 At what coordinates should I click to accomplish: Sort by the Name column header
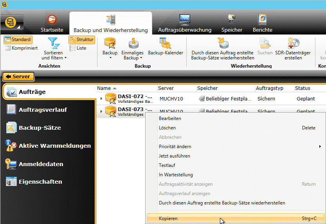[x=127, y=88]
